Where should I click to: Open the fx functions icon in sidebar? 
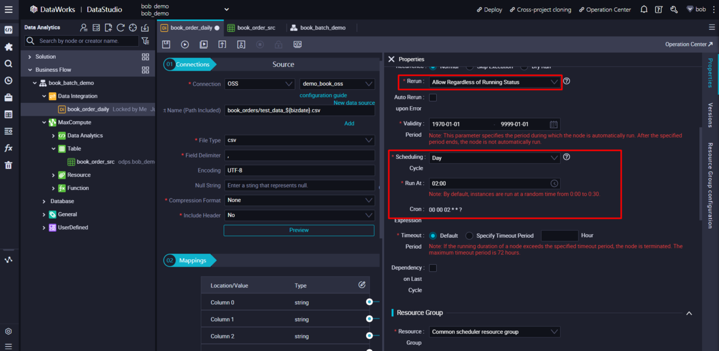pyautogui.click(x=8, y=148)
